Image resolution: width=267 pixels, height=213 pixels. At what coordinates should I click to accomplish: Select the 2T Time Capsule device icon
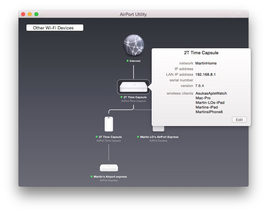click(133, 87)
